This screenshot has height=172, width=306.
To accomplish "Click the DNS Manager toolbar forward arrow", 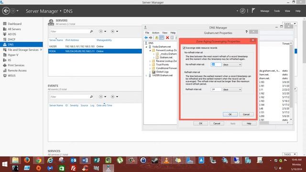I will 151,38.
